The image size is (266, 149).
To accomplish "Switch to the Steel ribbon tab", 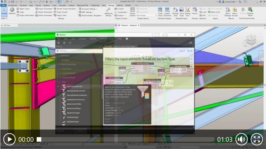I will coord(31,5).
